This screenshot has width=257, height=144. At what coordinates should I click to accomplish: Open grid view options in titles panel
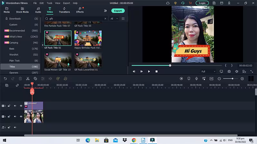(x=123, y=19)
